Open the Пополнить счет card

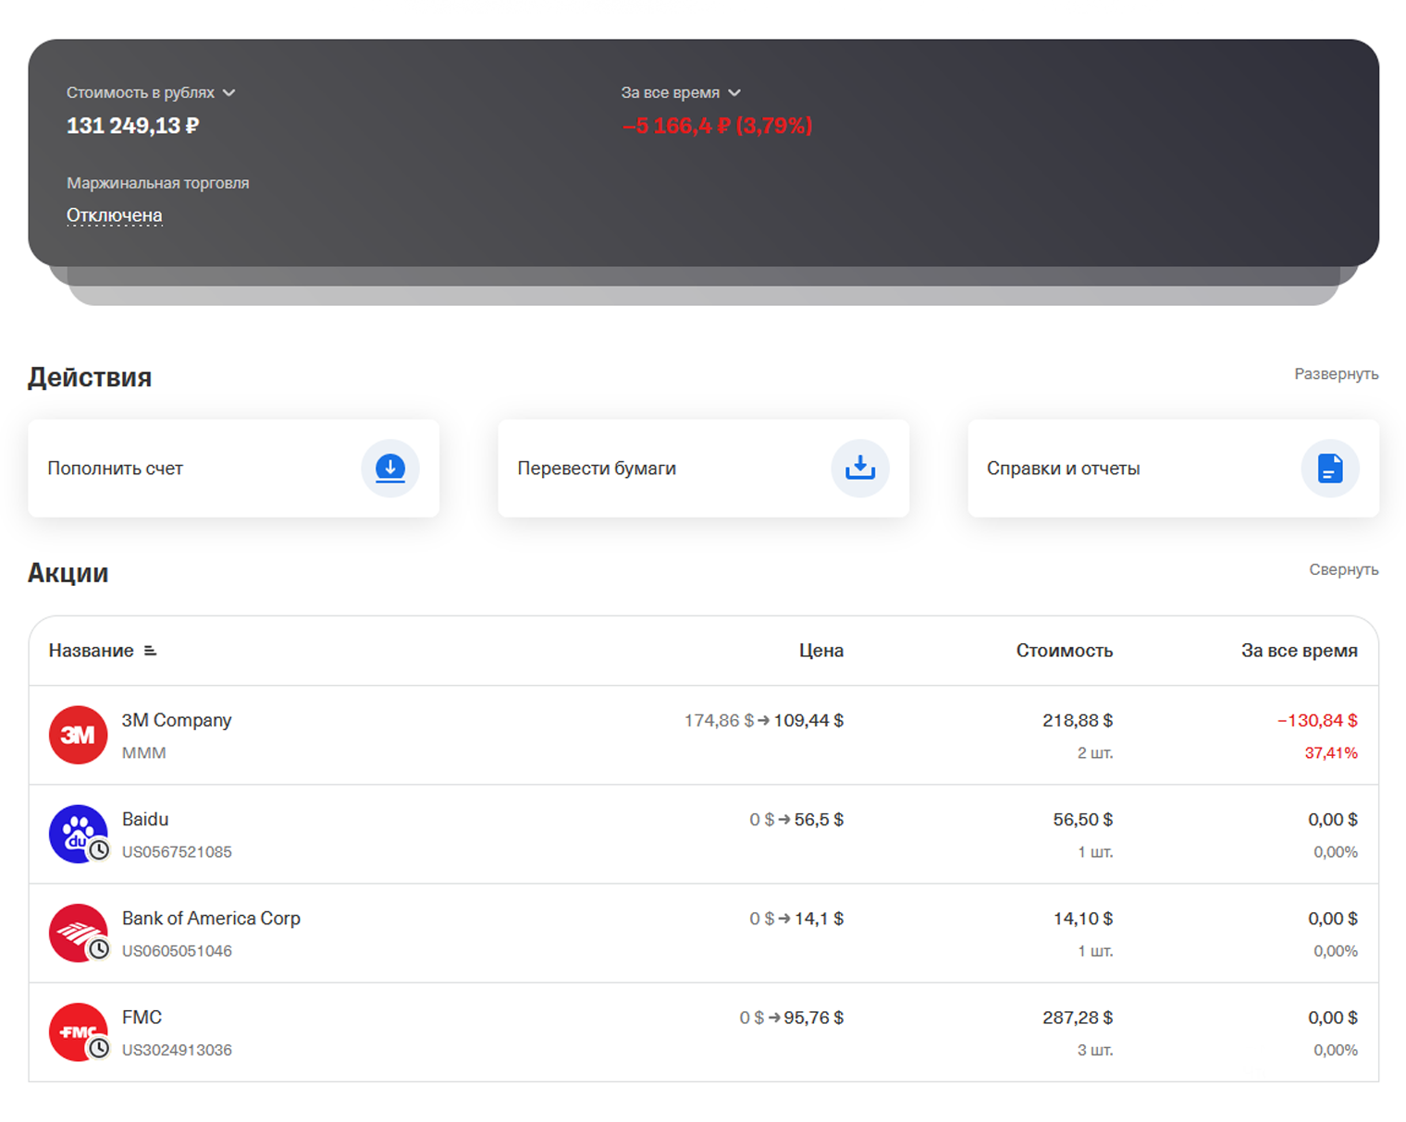pos(234,469)
